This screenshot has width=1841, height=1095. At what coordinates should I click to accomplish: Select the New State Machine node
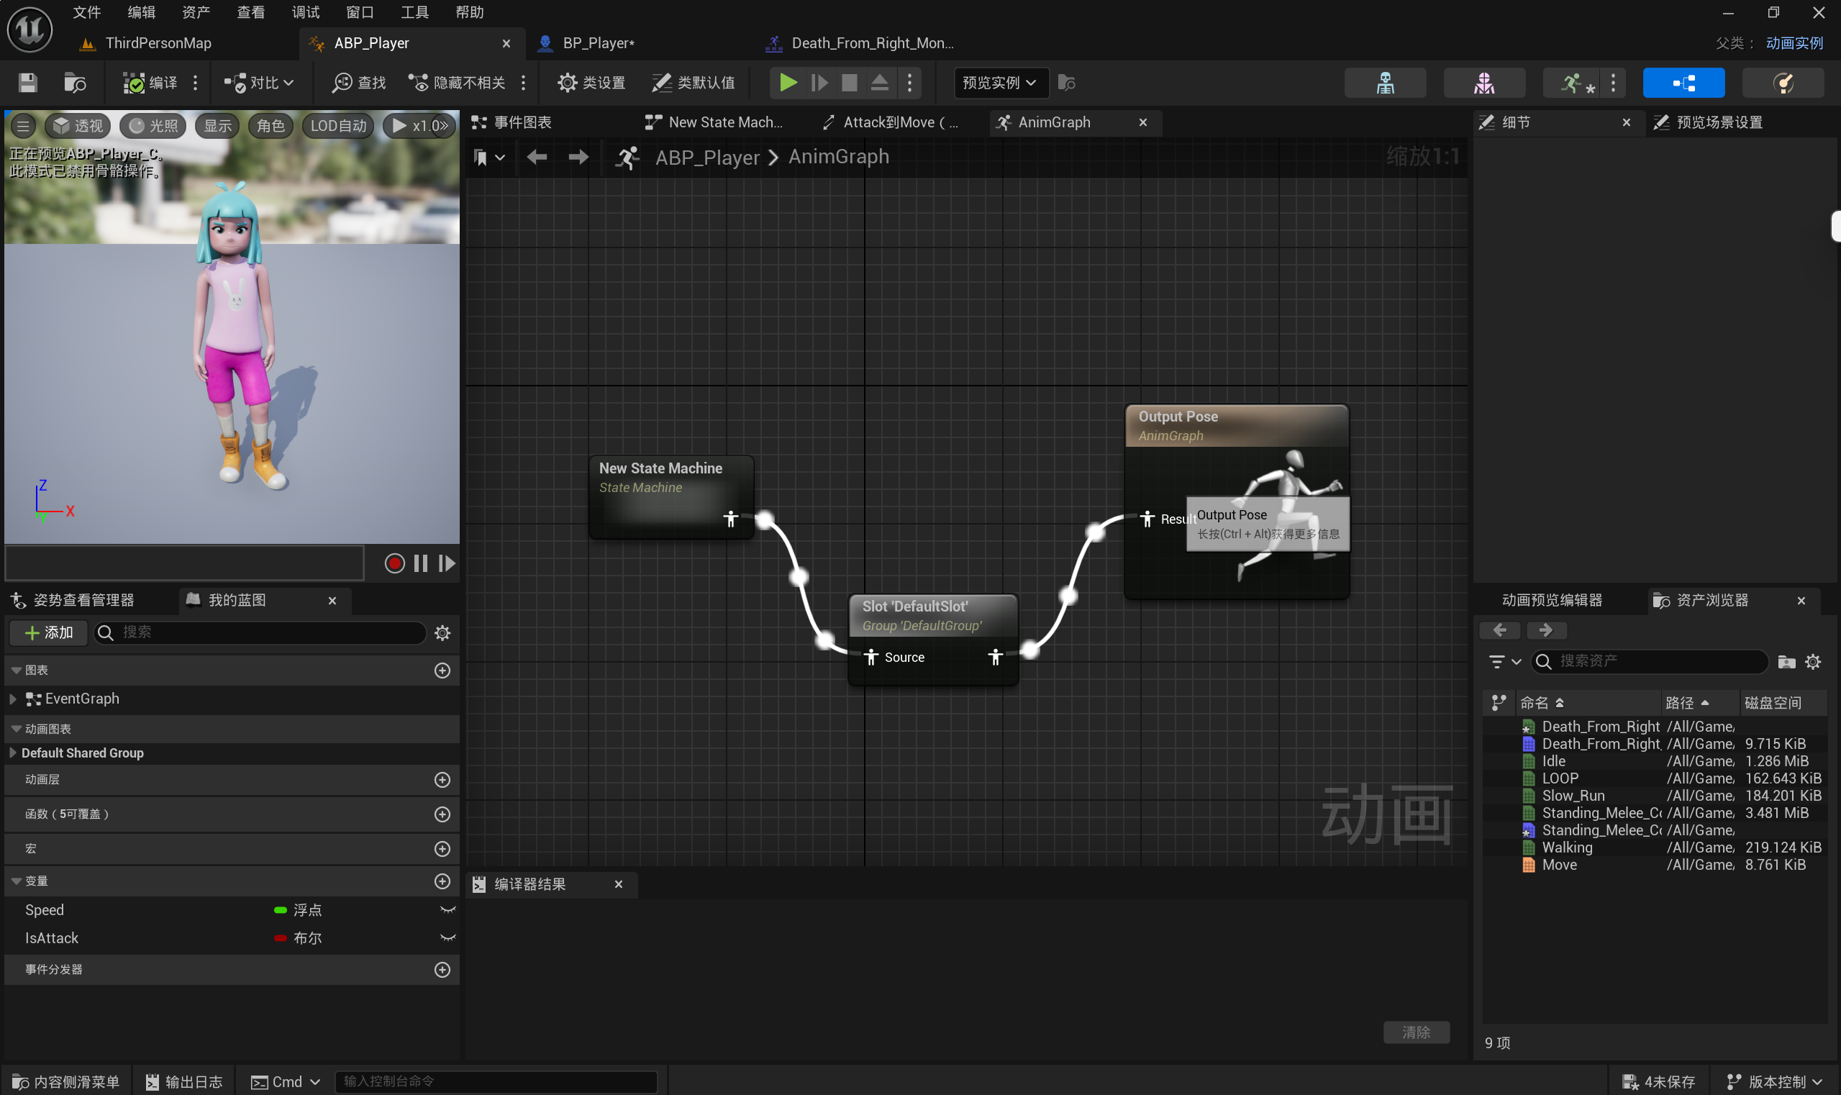tap(671, 496)
